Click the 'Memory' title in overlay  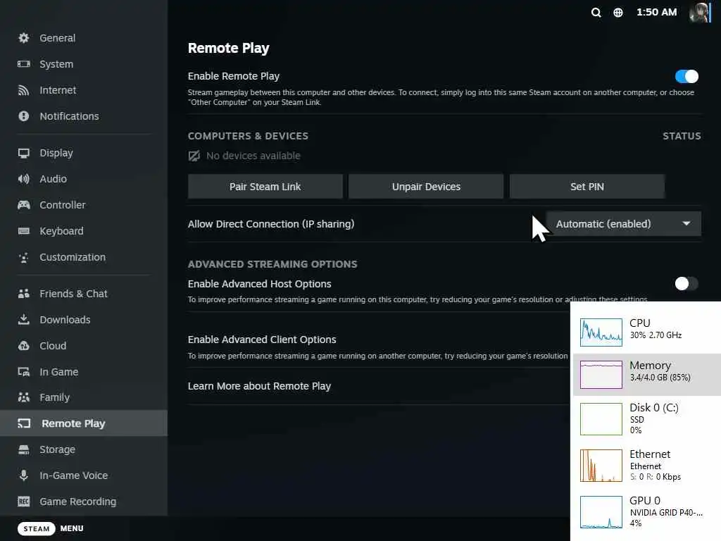click(x=650, y=366)
